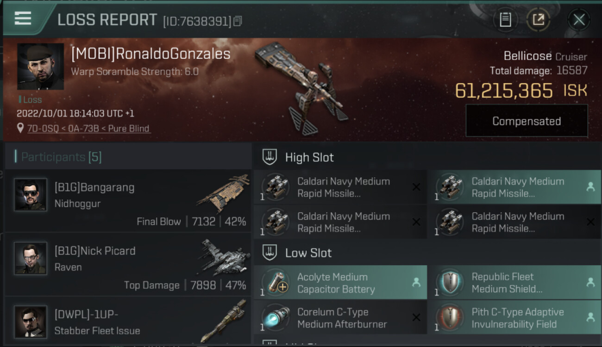Open the hamburger menu icon
This screenshot has width=602, height=347.
pos(23,18)
